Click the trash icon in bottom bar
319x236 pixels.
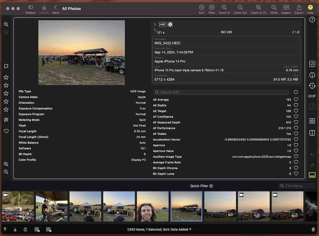[313, 230]
